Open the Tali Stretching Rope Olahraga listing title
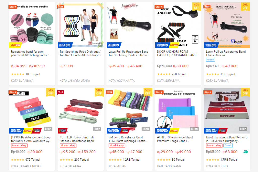258x172 pixels. 80,53
